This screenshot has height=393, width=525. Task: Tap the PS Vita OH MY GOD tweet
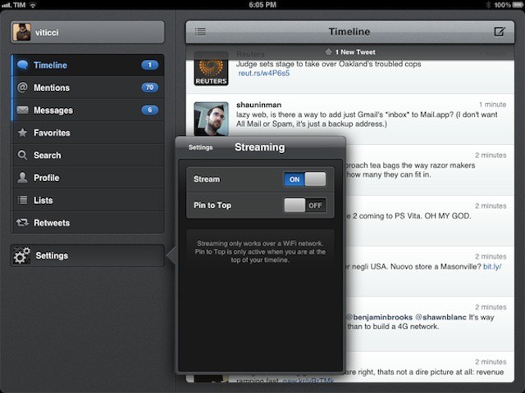coord(429,221)
